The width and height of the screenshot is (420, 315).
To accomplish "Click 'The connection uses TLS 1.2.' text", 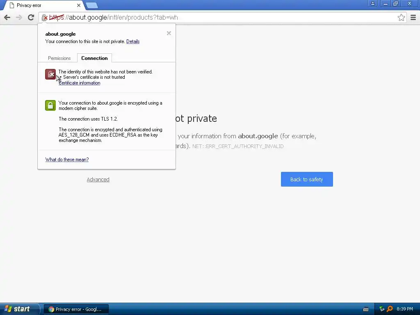I will (x=88, y=119).
